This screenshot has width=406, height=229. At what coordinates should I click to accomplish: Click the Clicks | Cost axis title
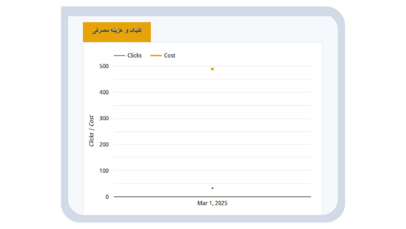pyautogui.click(x=92, y=131)
